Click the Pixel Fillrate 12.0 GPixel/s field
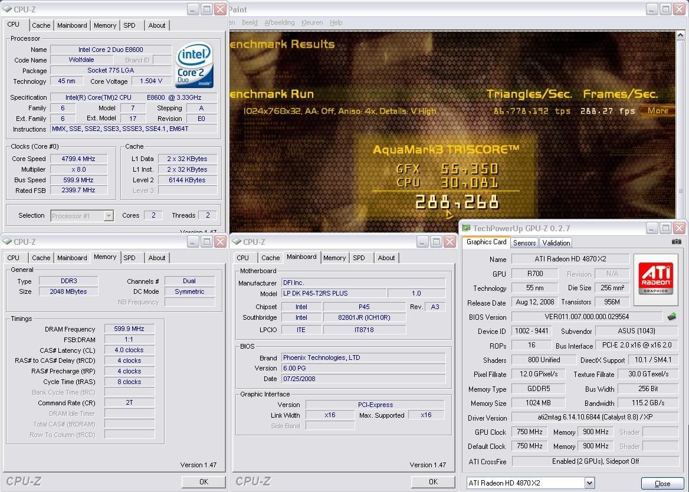Viewport: 689px width, 492px height. click(x=538, y=374)
